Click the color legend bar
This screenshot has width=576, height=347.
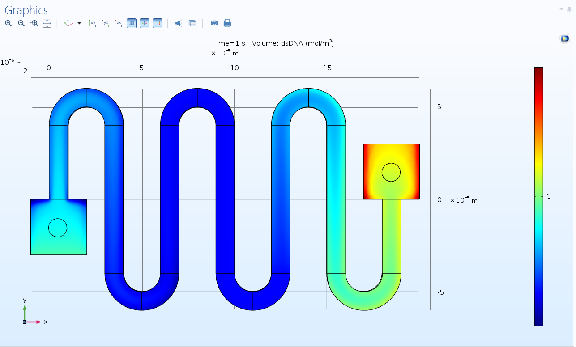point(538,197)
